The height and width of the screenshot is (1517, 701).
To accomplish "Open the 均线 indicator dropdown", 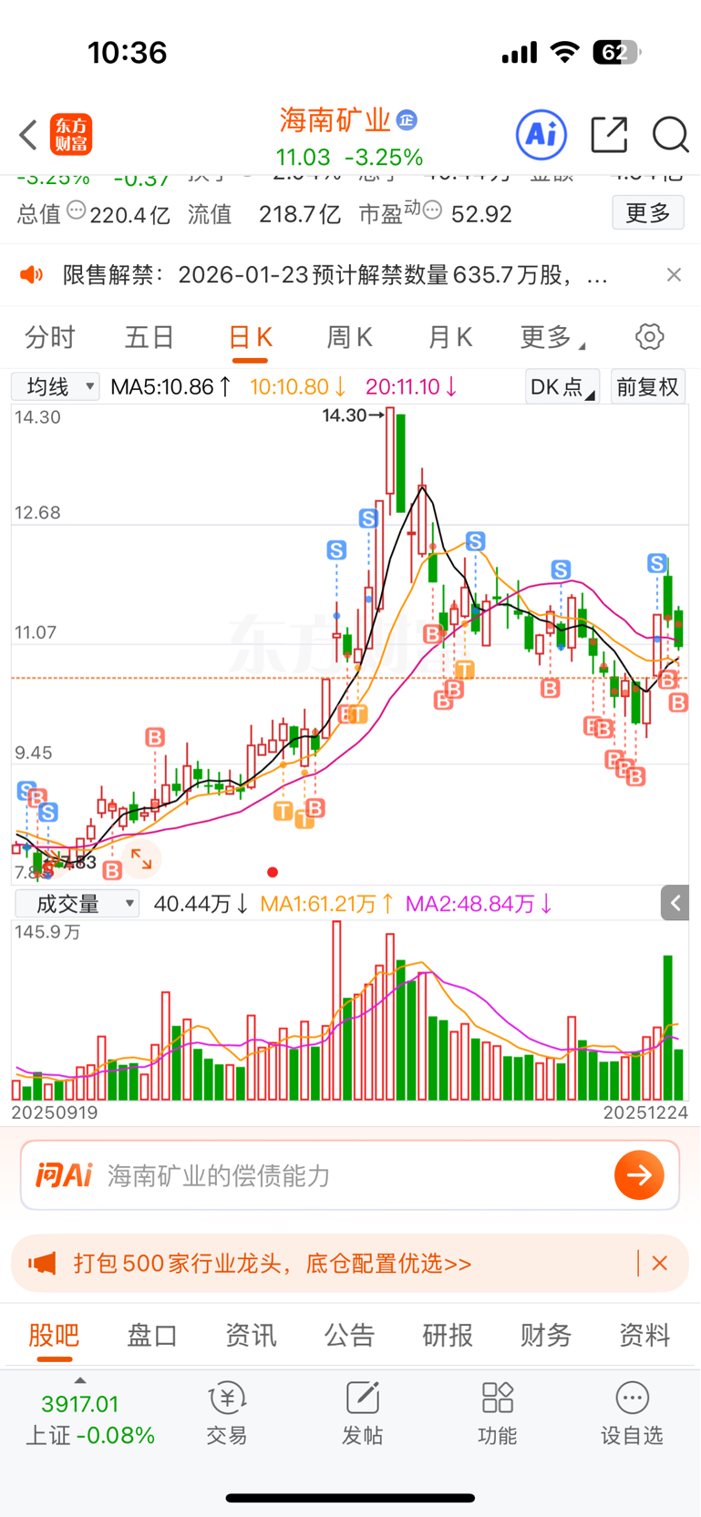I will tap(56, 386).
